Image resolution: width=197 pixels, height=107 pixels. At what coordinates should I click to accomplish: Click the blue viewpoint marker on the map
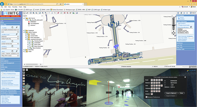click(x=115, y=46)
